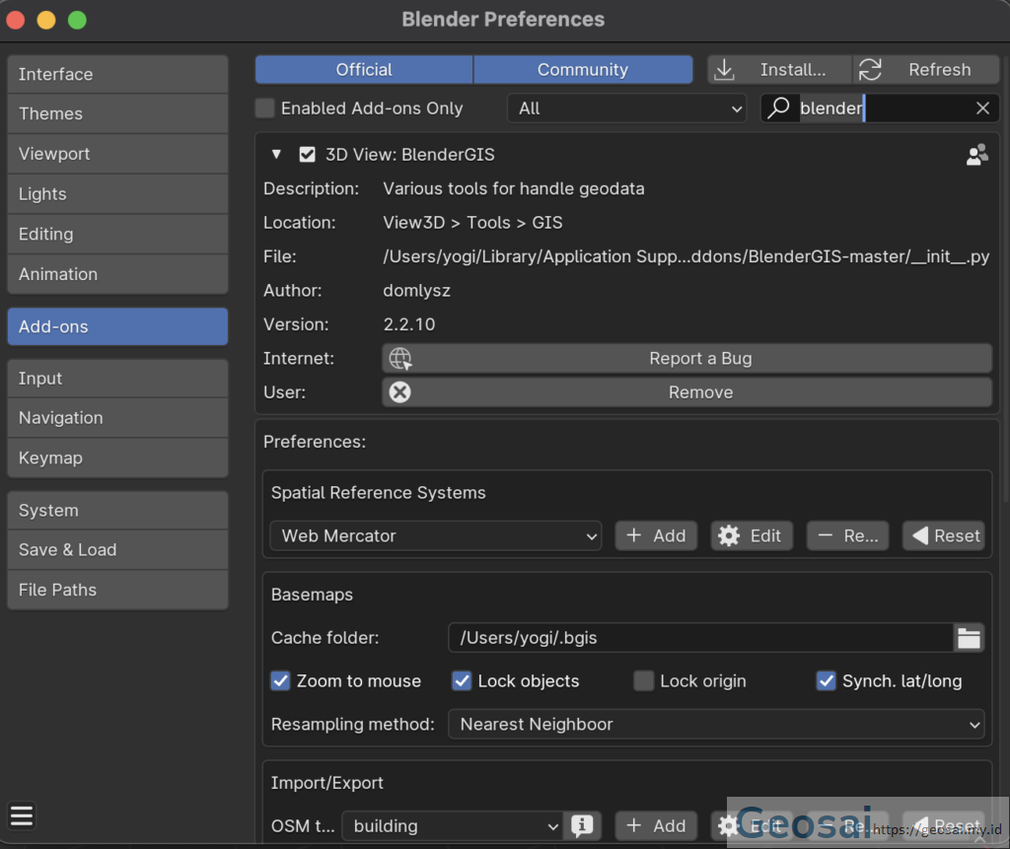
Task: Enable the Lock origin checkbox
Action: (643, 680)
